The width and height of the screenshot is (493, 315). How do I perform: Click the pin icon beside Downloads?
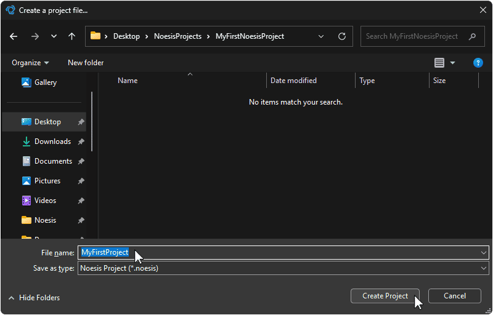(81, 142)
